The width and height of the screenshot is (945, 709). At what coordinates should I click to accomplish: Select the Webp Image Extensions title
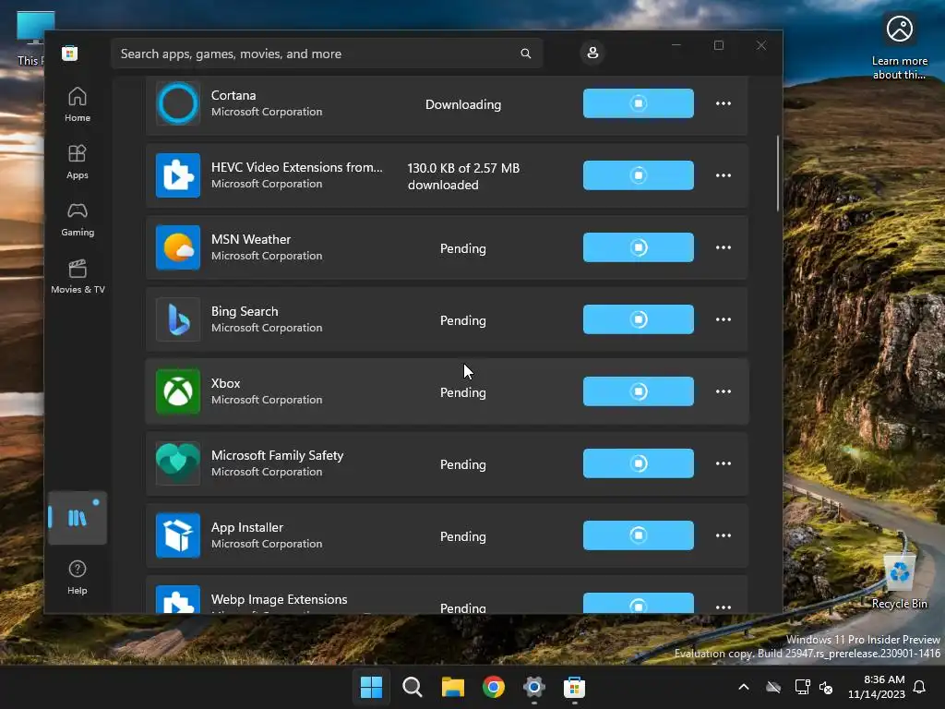click(x=279, y=599)
